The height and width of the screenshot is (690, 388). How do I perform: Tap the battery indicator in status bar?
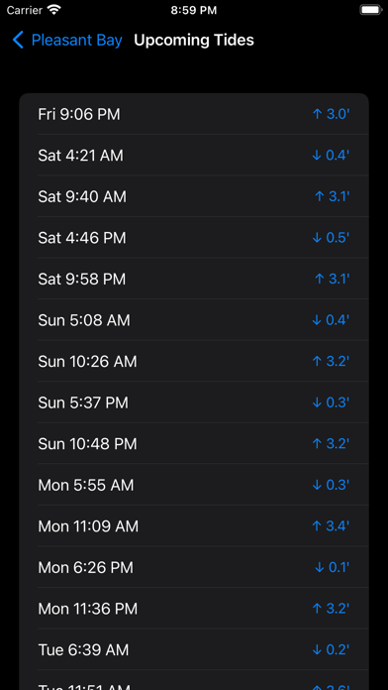(370, 10)
